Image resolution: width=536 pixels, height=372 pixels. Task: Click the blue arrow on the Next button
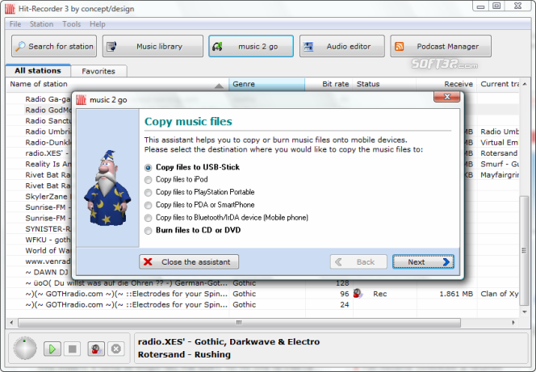pyautogui.click(x=446, y=261)
